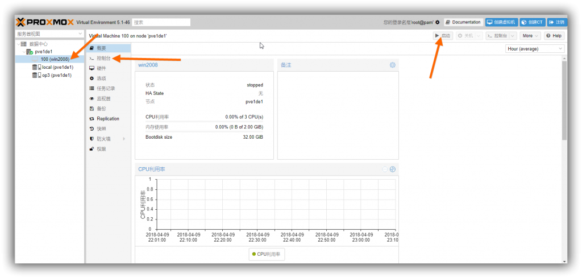Select node pve1de1 in the tree
Viewport: 582px width, 278px height.
(x=43, y=52)
